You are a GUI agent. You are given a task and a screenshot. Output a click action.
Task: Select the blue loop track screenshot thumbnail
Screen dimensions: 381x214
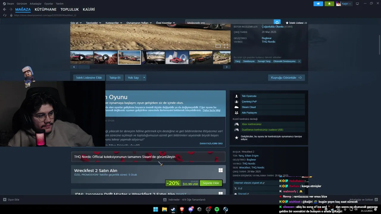177,58
